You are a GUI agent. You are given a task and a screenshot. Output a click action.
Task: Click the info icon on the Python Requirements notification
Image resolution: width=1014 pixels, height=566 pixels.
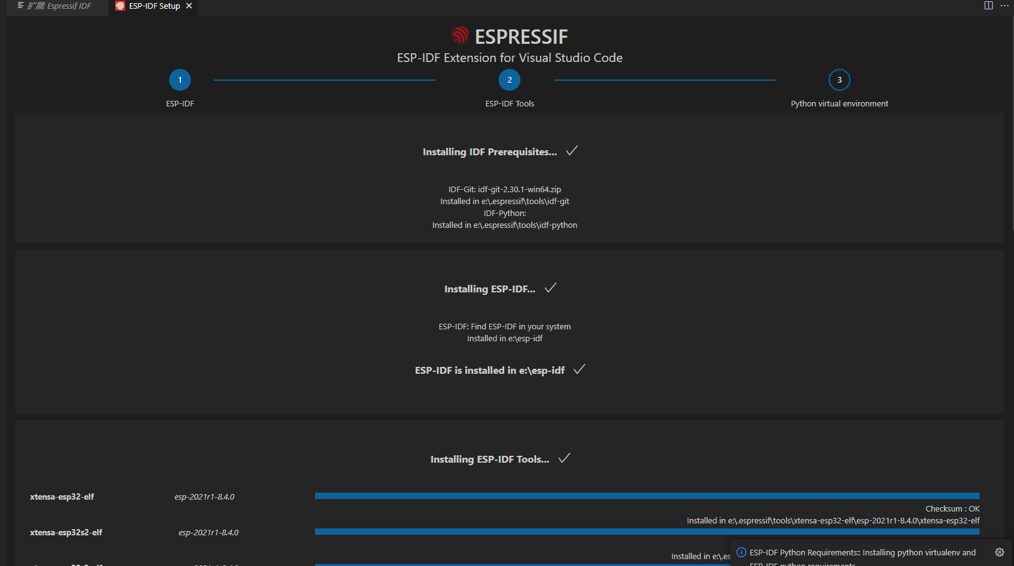[740, 552]
